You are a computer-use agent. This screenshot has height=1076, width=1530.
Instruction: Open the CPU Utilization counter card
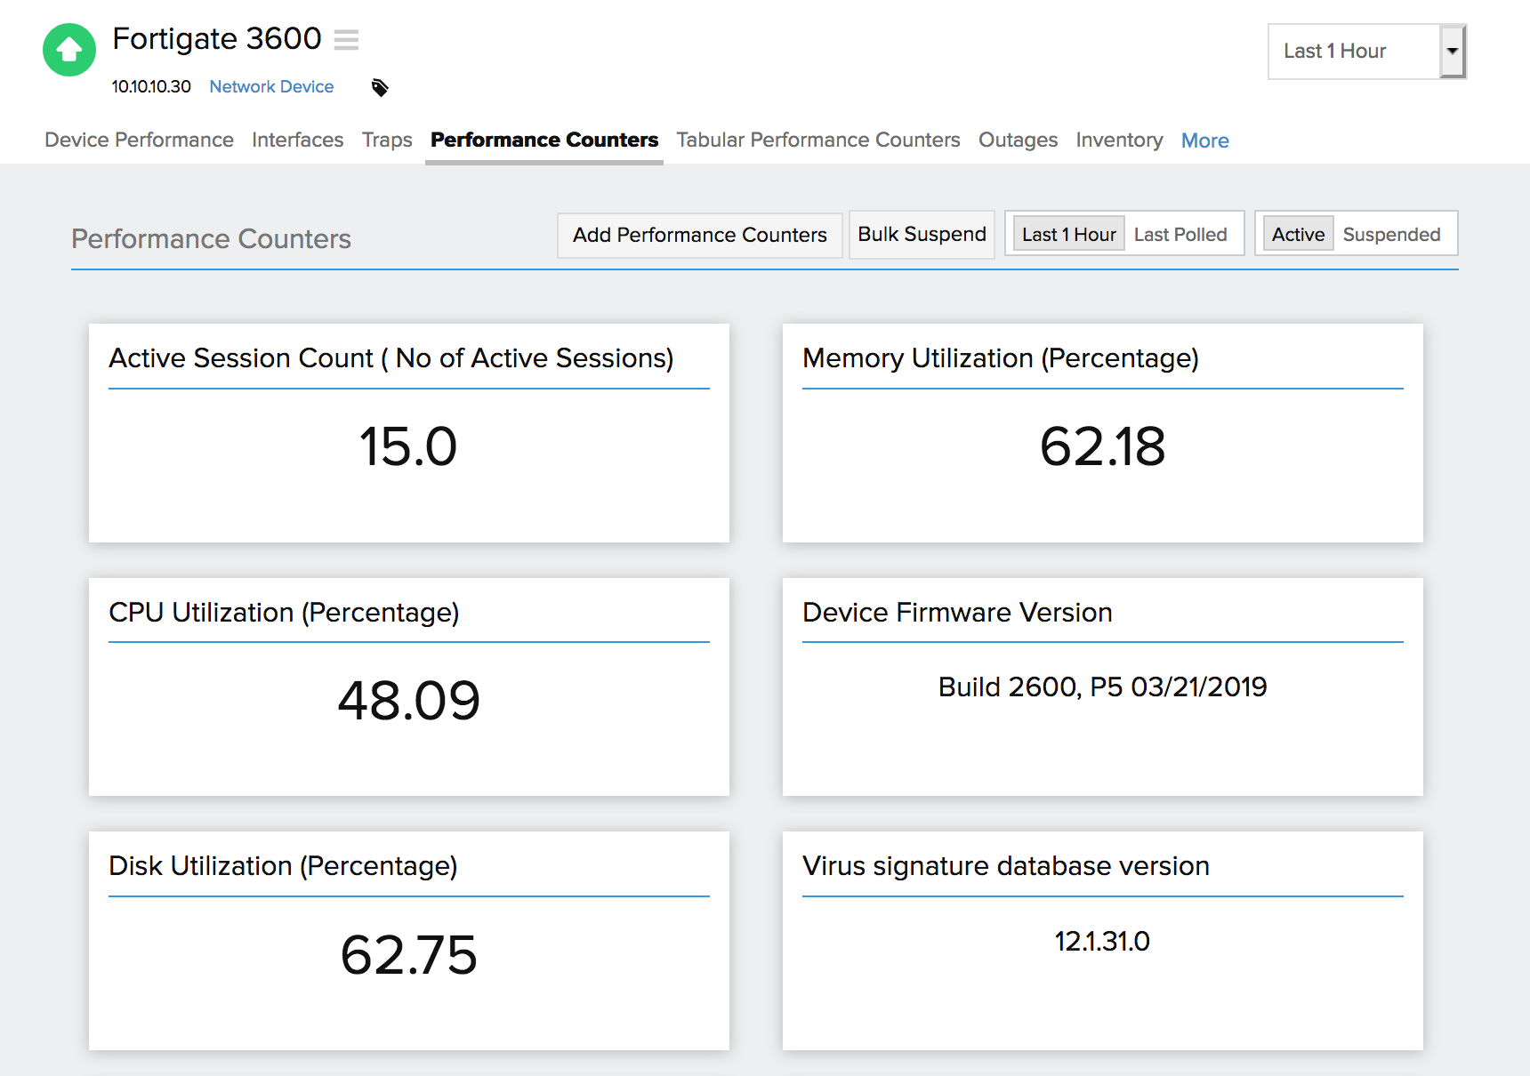click(408, 687)
